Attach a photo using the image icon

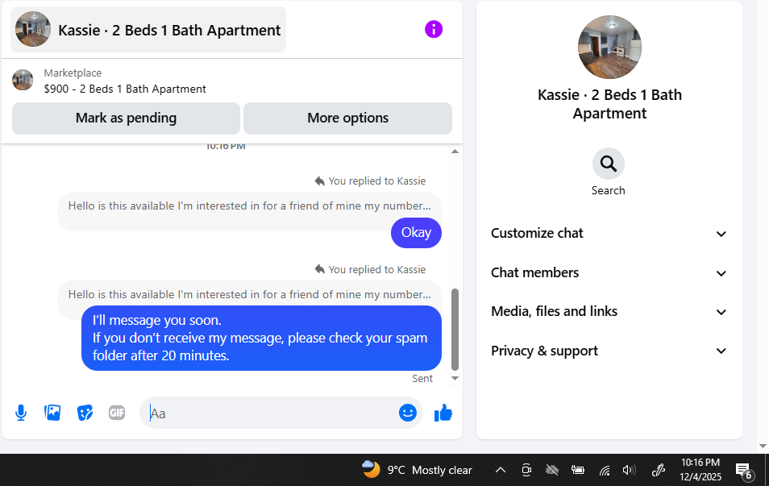point(52,413)
